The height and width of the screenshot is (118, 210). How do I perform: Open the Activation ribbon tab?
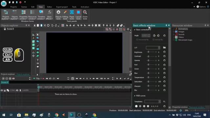coord(85,7)
